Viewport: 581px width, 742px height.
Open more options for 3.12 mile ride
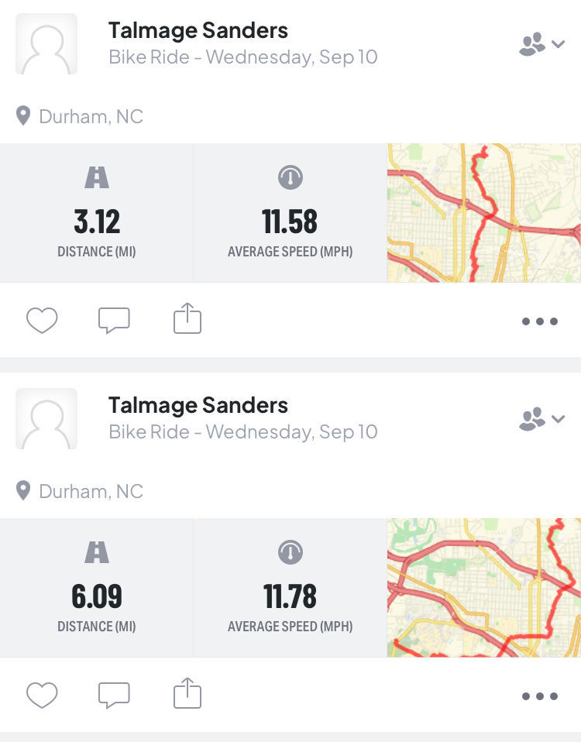pos(539,321)
